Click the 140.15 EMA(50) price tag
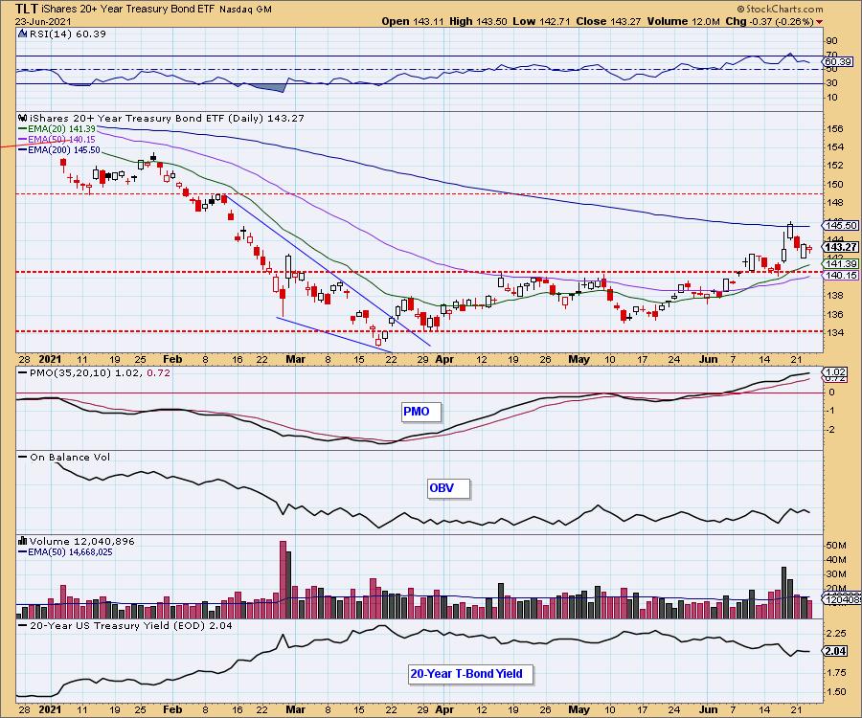 point(841,275)
